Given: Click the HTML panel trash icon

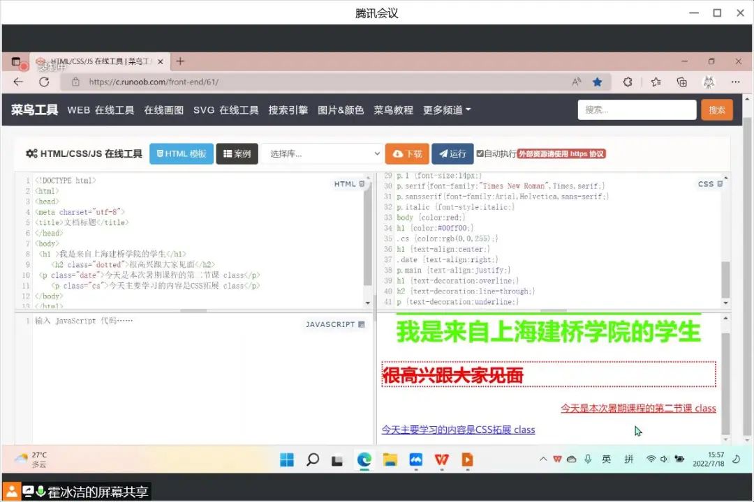Looking at the screenshot, I should 362,184.
